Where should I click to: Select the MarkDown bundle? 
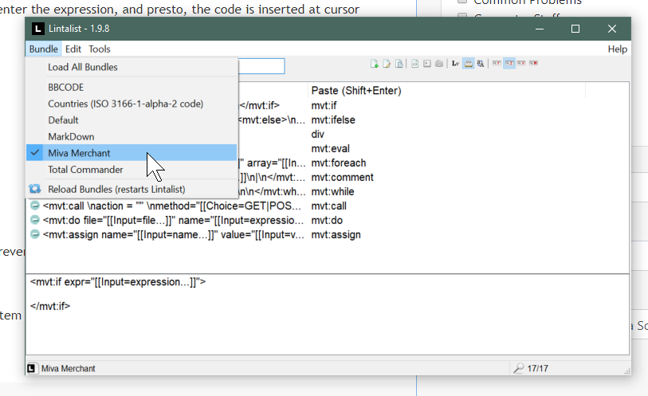(x=71, y=136)
